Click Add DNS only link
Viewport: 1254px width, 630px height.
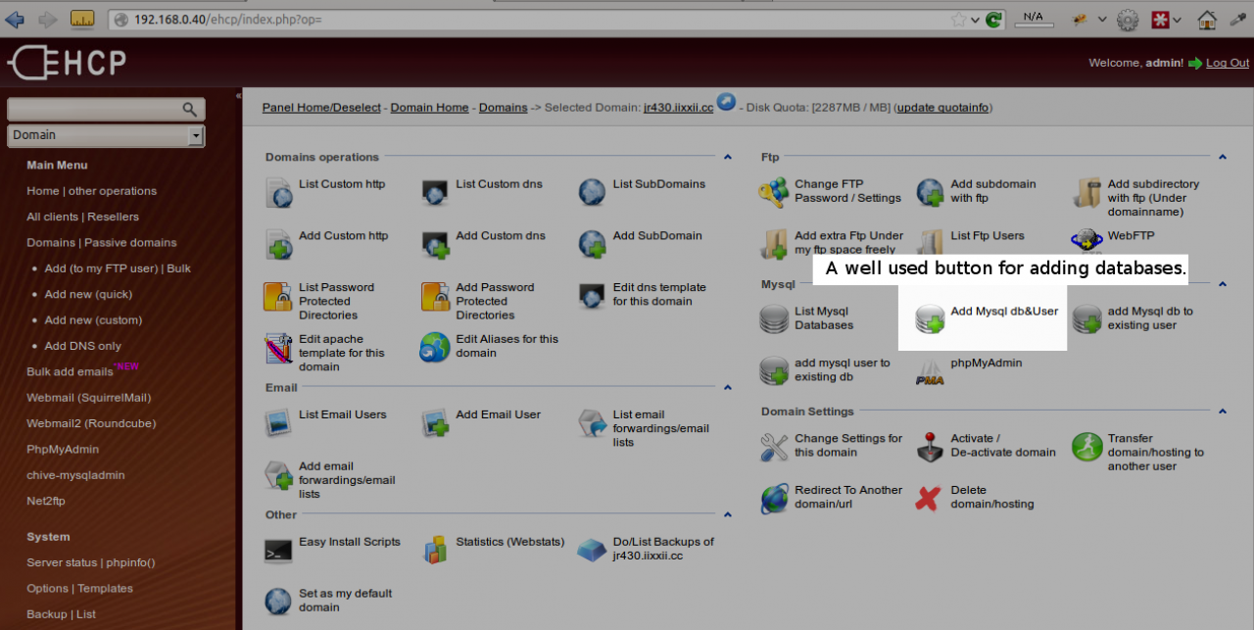click(82, 346)
